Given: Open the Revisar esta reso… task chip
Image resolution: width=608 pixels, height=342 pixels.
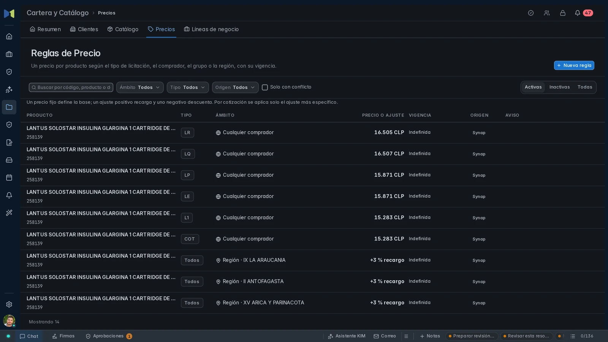Looking at the screenshot, I should click(x=526, y=336).
